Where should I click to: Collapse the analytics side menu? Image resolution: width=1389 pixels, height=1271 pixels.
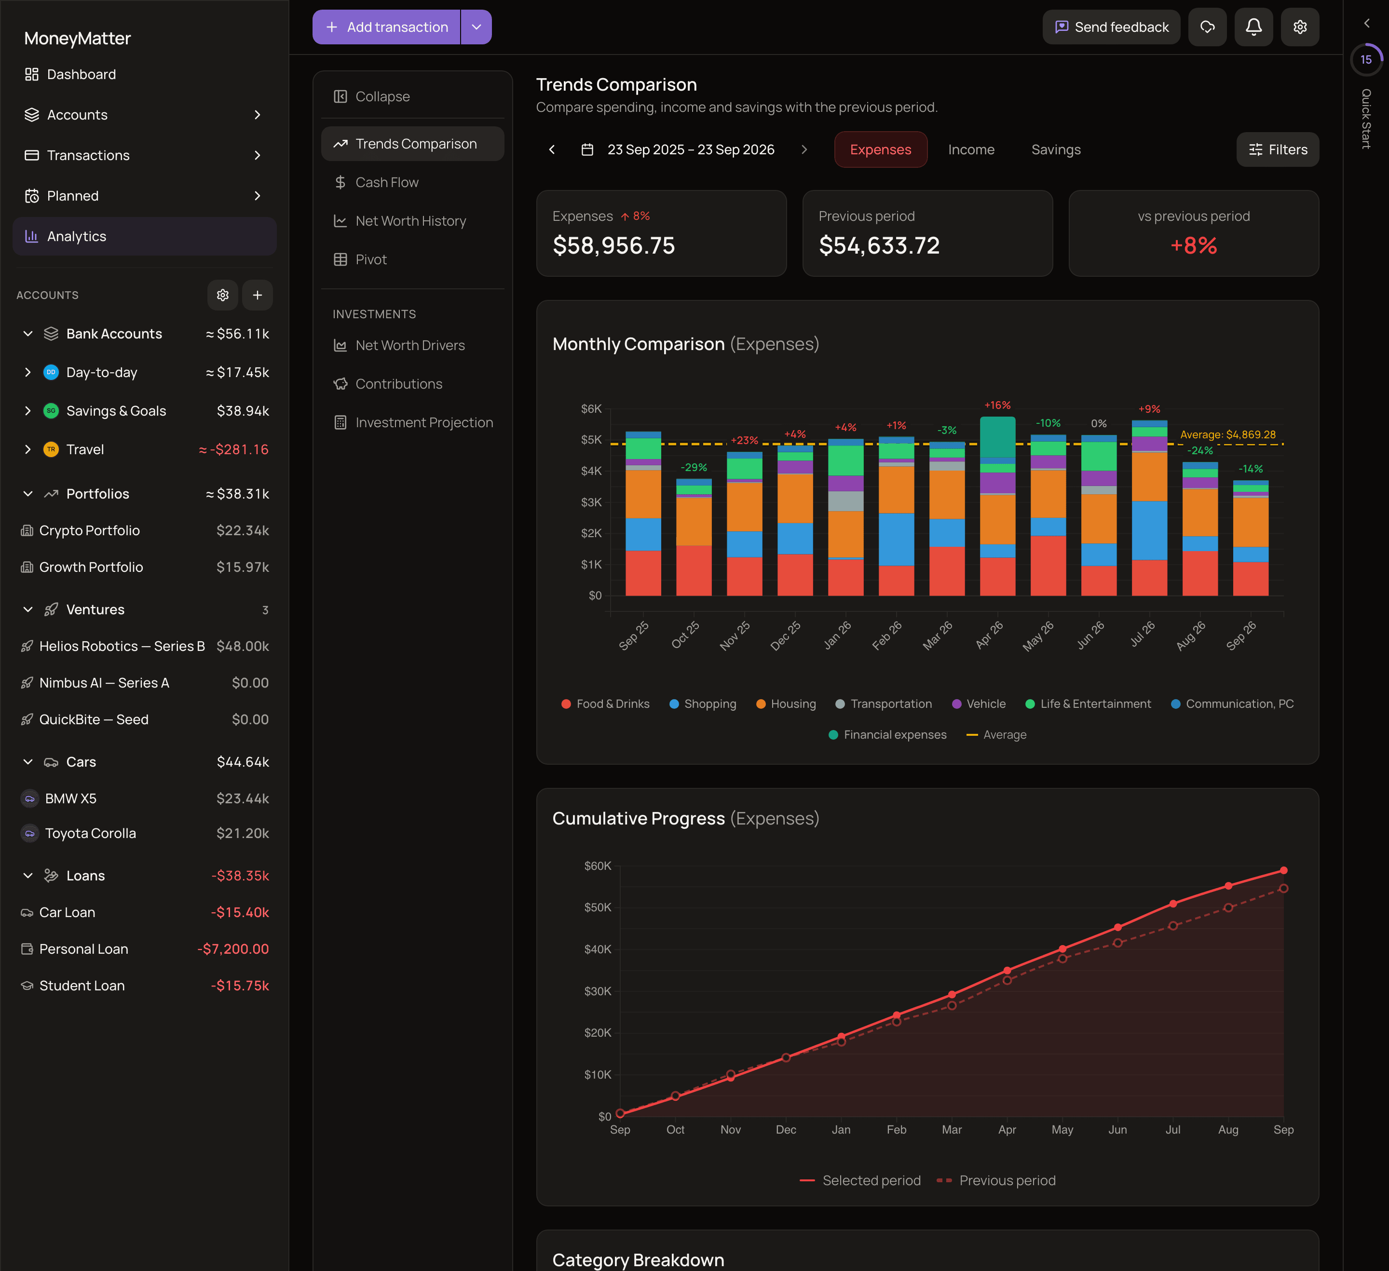[413, 96]
